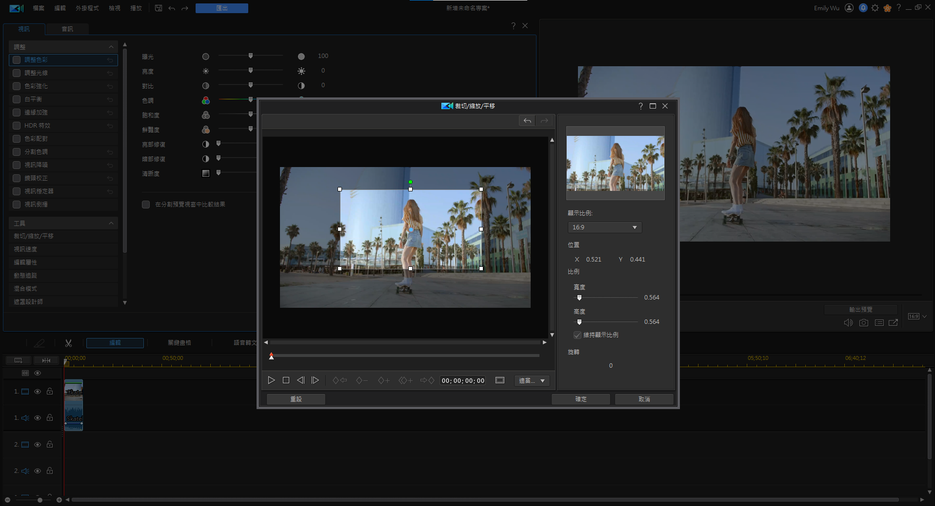The image size is (935, 506).
Task: Adjust the 曝光 slider handle
Action: click(251, 56)
